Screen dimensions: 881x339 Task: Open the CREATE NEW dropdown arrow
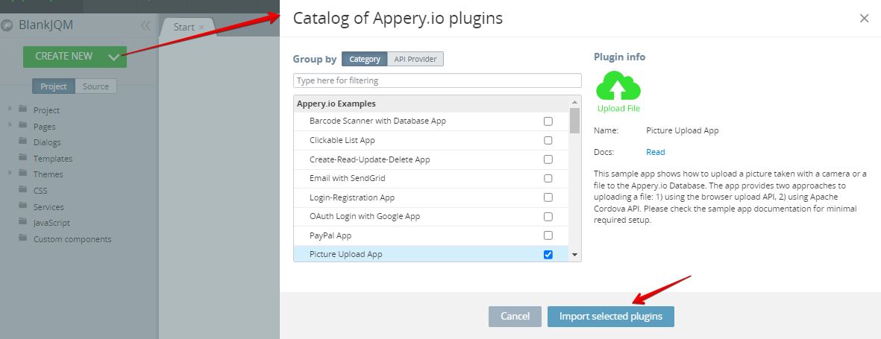113,57
